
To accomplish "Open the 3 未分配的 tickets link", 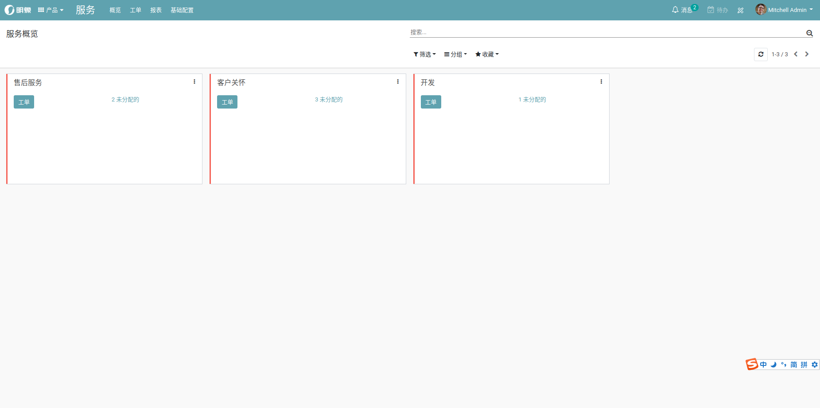I will pyautogui.click(x=328, y=99).
